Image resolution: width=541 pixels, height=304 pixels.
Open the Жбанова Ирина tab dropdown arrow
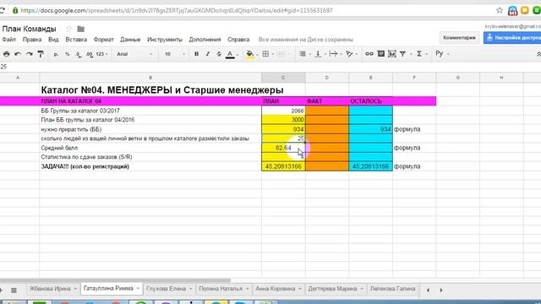click(x=75, y=289)
